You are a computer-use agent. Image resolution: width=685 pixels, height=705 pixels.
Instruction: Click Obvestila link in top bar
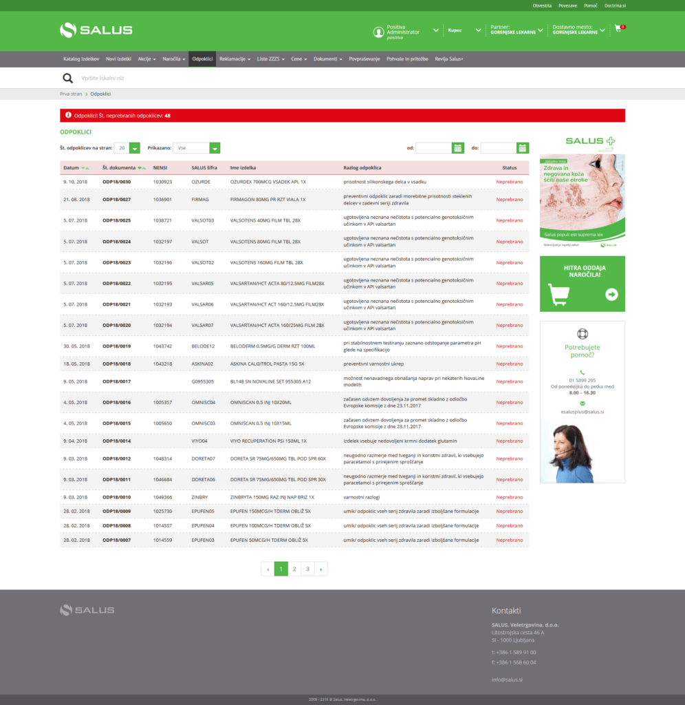(542, 6)
